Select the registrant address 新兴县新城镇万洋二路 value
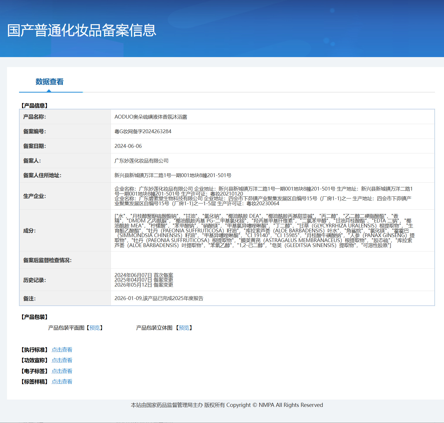Image resolution: width=444 pixels, height=423 pixels. pos(173,175)
